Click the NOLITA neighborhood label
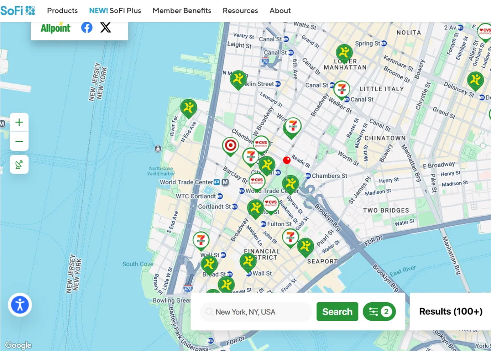 (409, 32)
